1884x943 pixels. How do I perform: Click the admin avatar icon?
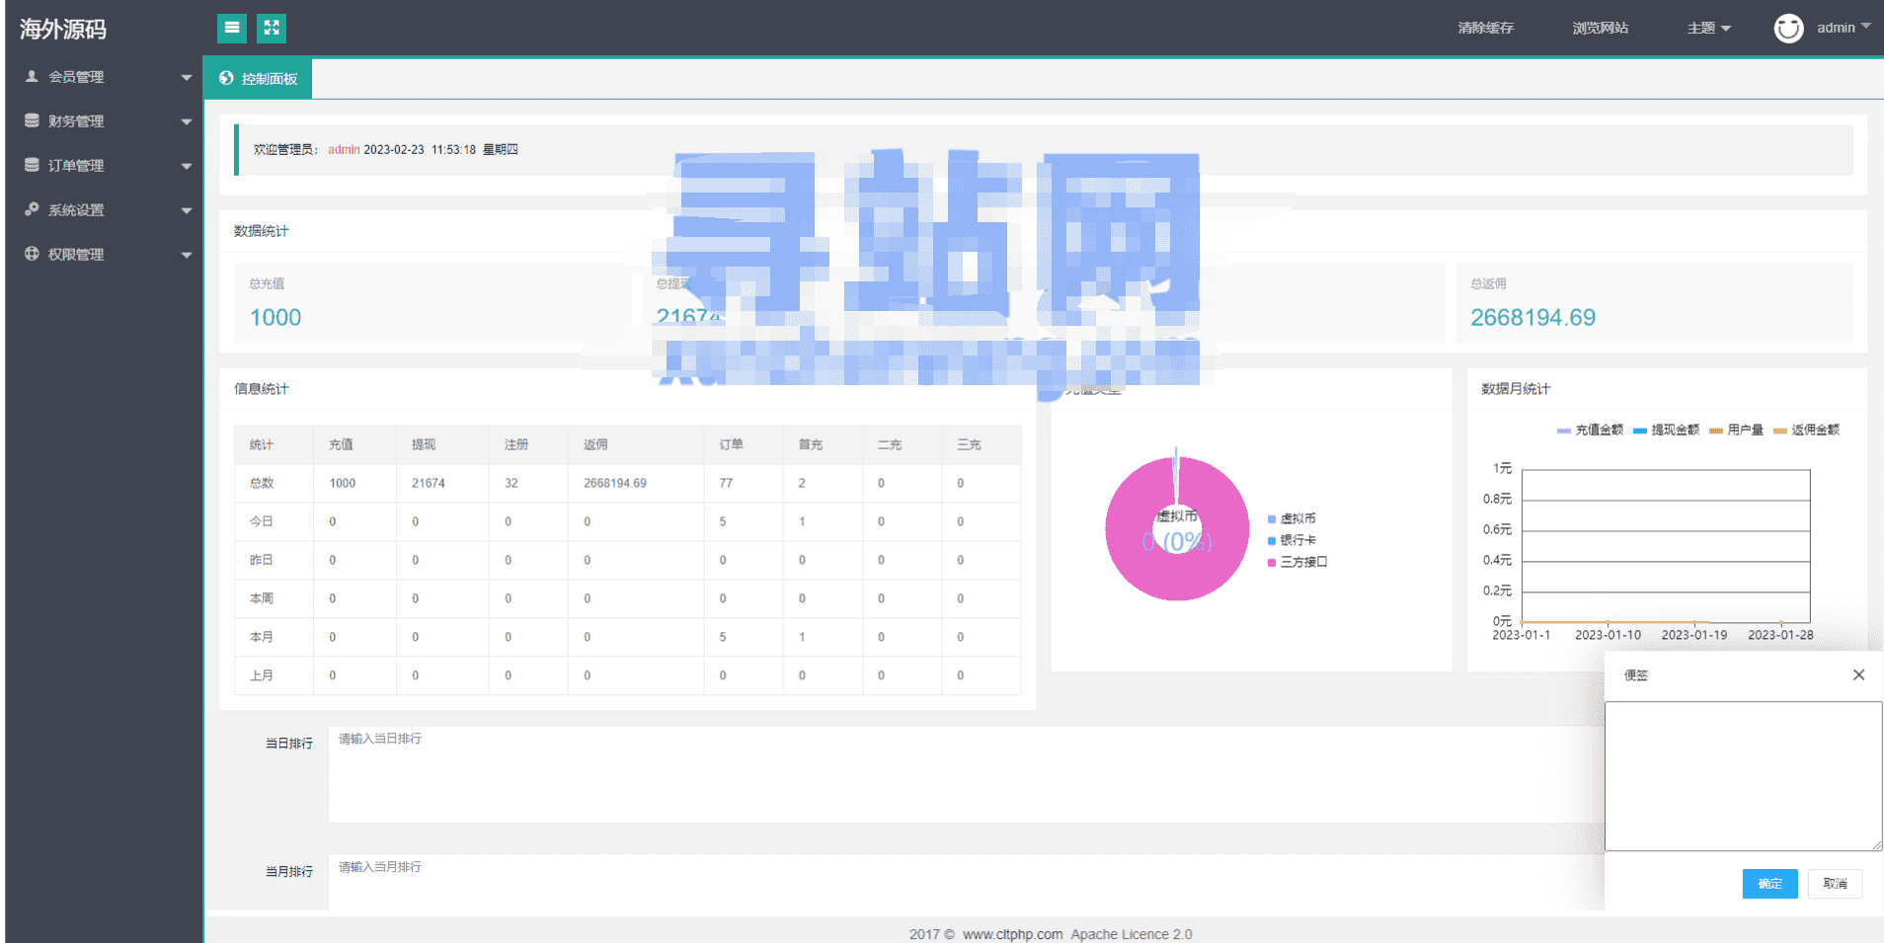pos(1788,29)
